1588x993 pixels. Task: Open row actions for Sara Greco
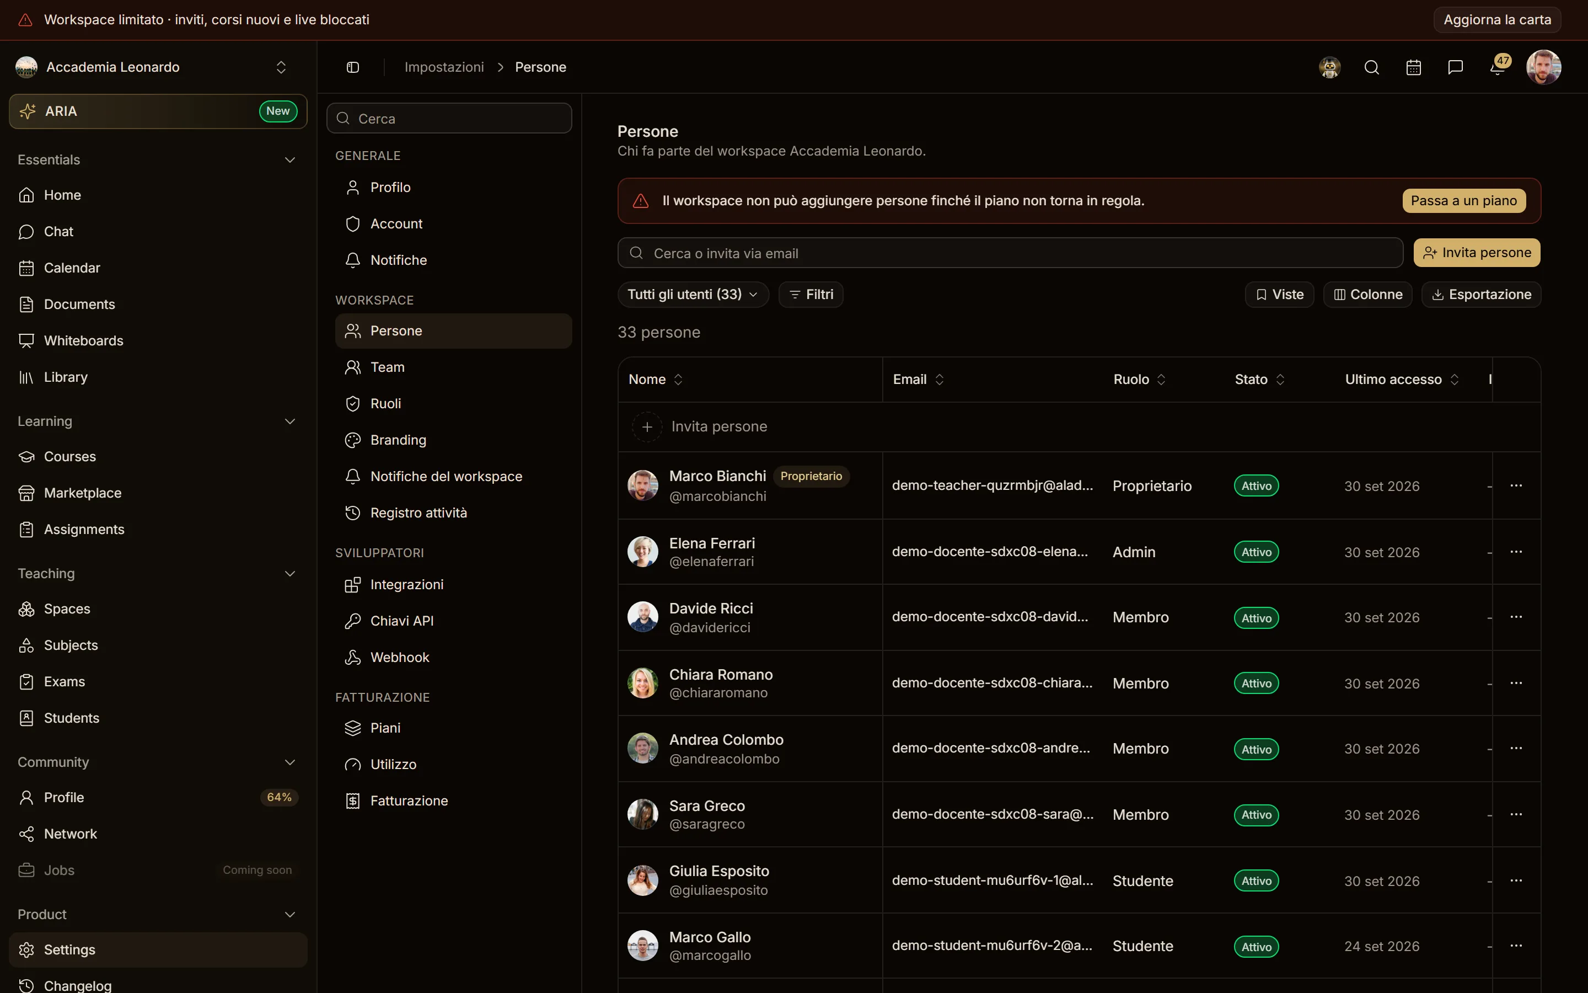tap(1516, 814)
